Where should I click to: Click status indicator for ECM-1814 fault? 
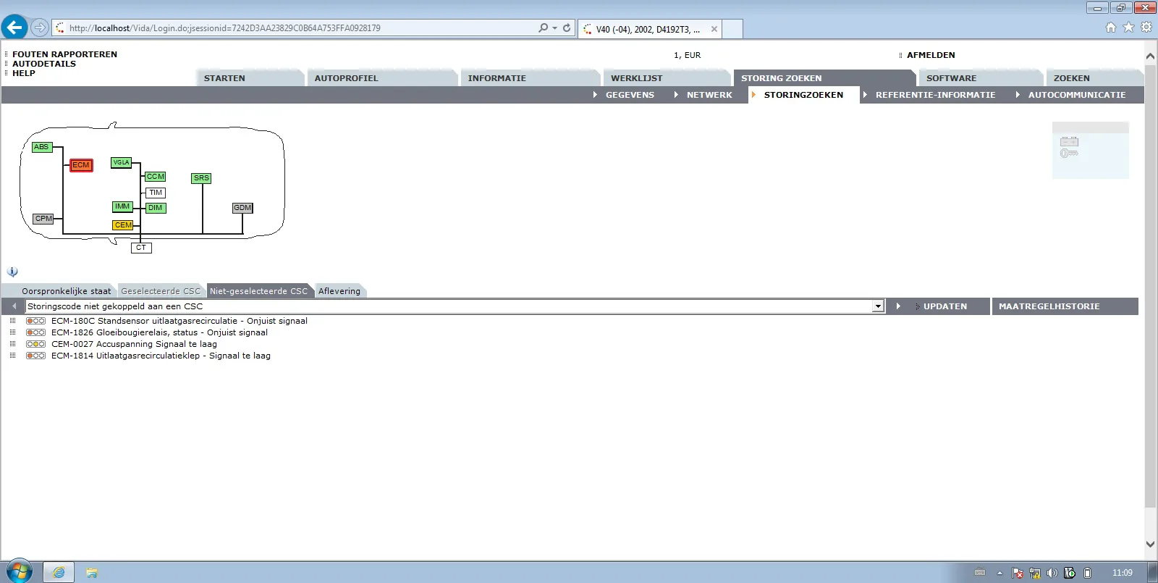35,356
